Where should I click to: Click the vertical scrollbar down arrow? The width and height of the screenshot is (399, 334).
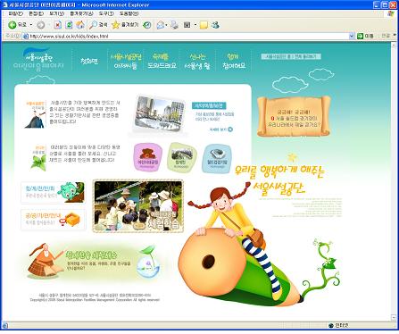[394, 318]
